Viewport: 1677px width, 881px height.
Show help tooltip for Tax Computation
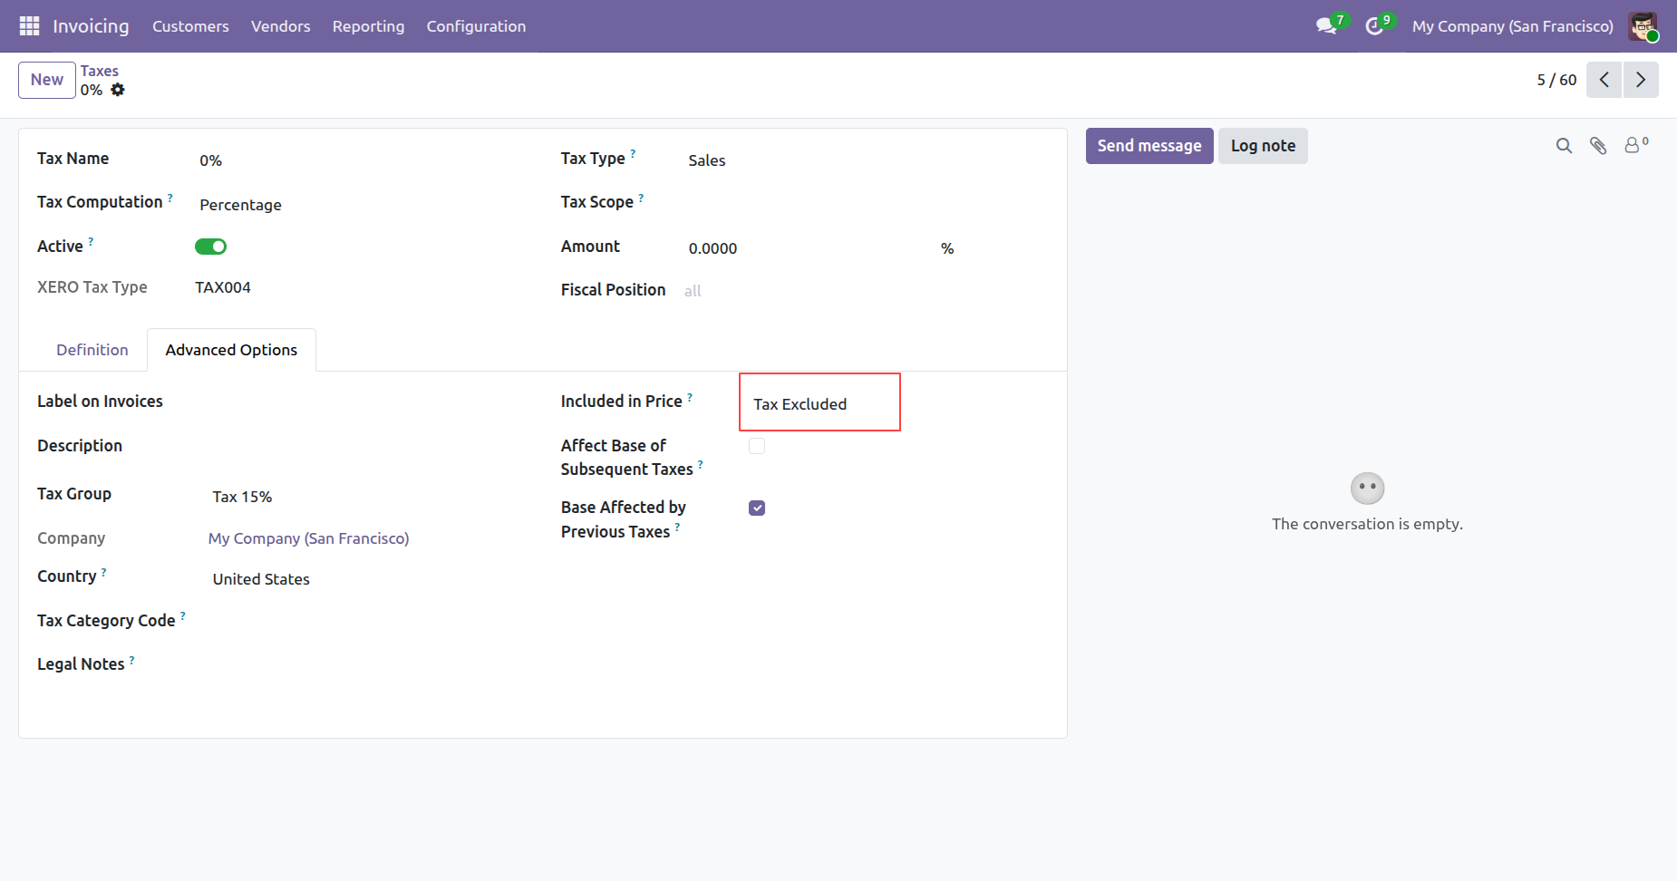tap(170, 197)
